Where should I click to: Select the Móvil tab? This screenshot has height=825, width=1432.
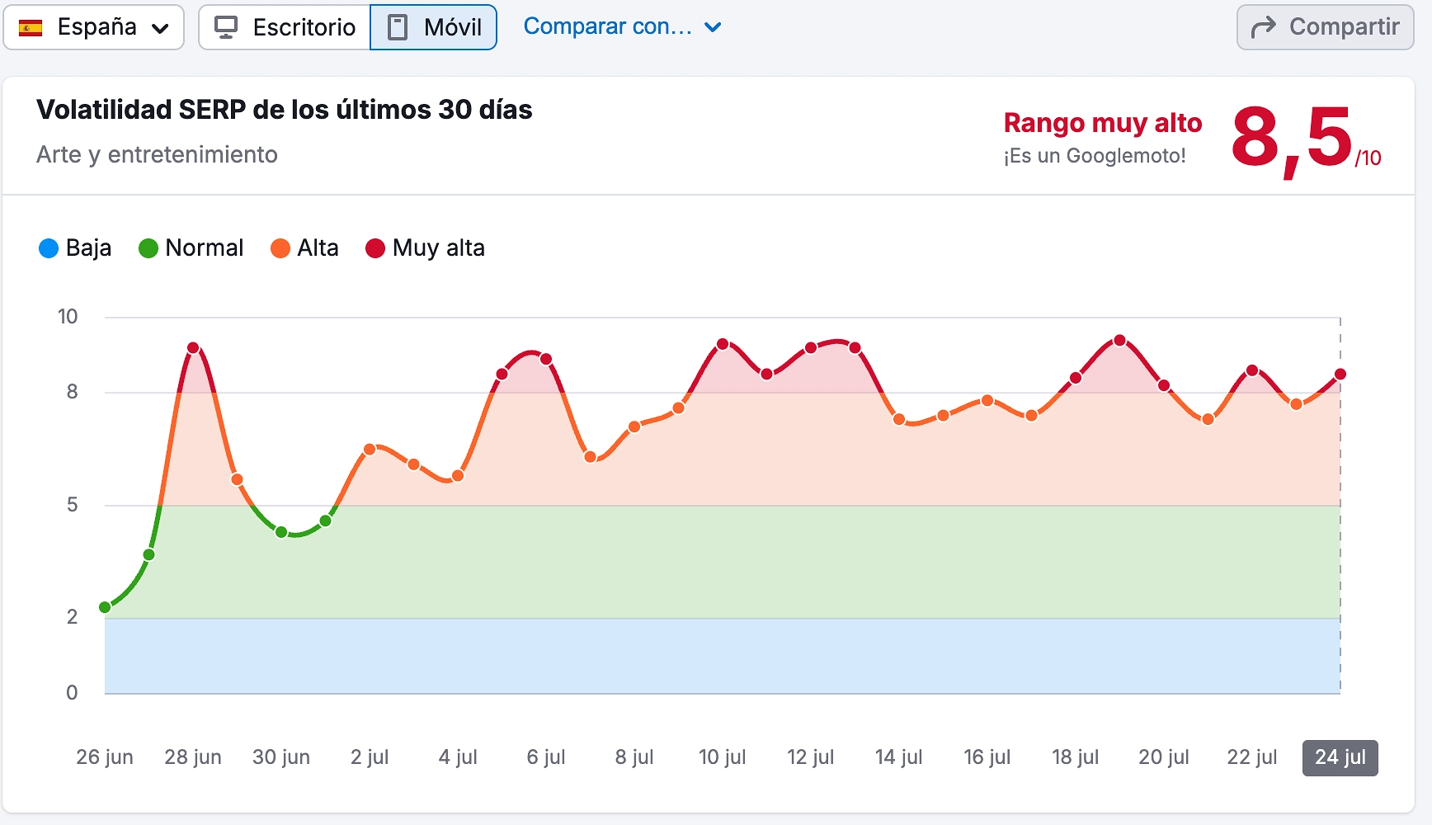pos(433,26)
